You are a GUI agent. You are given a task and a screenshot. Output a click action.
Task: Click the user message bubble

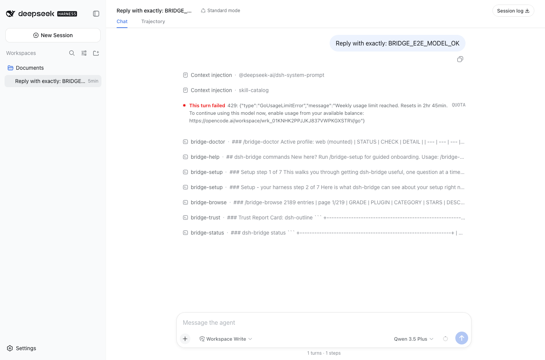(x=397, y=43)
